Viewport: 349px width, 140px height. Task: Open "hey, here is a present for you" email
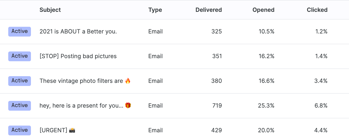(x=81, y=106)
